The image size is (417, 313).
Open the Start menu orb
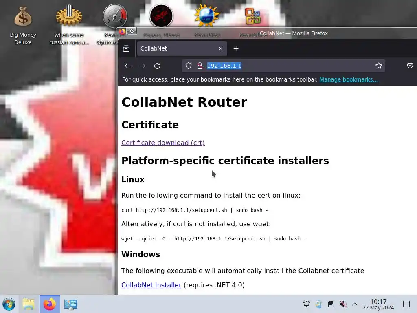[x=9, y=304]
